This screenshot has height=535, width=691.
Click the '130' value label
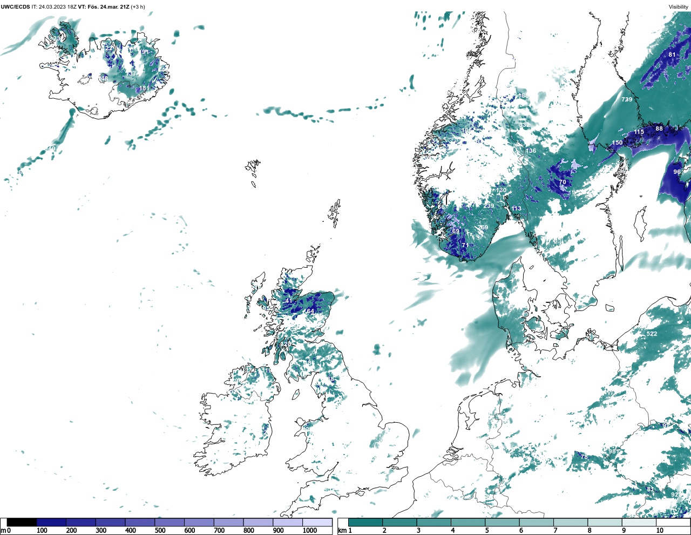(502, 190)
